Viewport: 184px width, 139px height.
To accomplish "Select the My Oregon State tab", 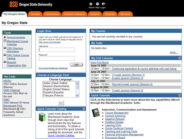I will (14, 14).
